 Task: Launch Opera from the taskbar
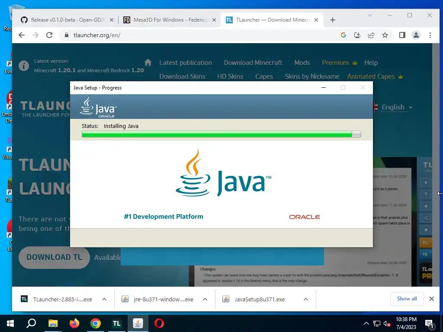(x=159, y=323)
